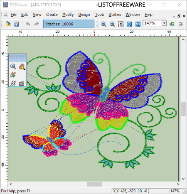Click the green previous zoom view icon
This screenshot has width=187, height=194.
(x=172, y=24)
